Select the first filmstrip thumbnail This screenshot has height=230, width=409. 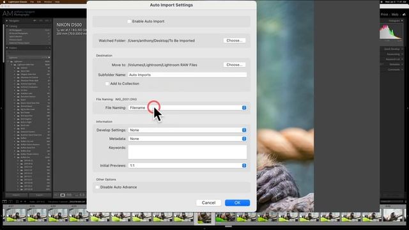(16, 215)
